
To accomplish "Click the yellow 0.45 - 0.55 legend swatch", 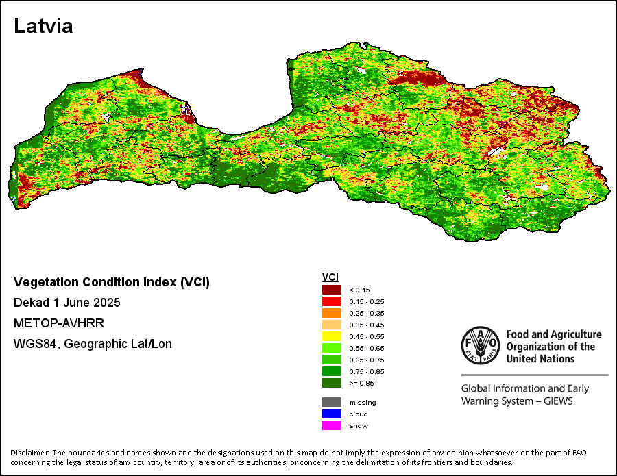I will click(332, 336).
